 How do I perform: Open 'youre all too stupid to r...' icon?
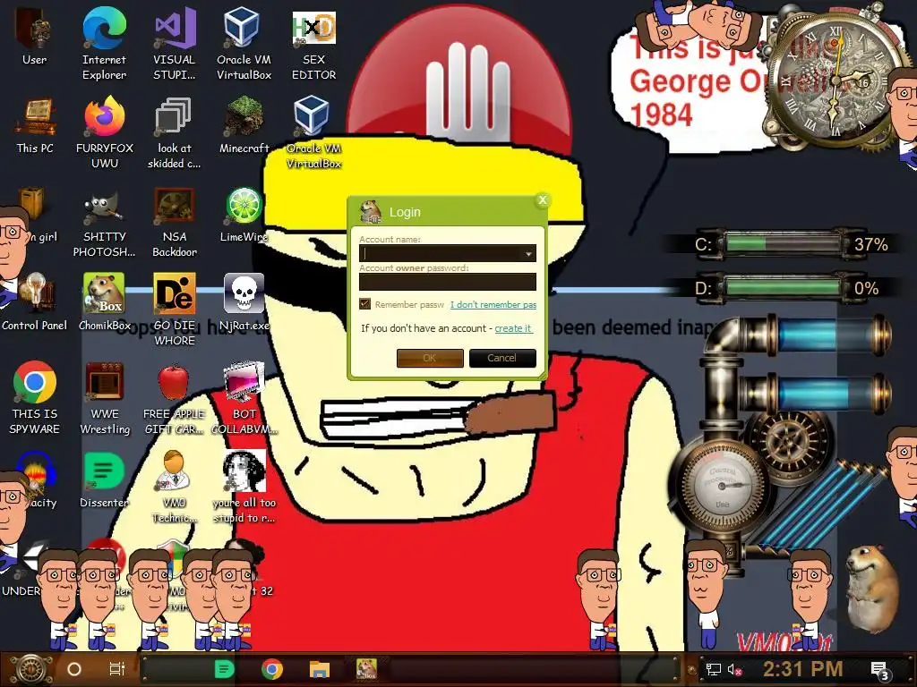click(x=244, y=487)
